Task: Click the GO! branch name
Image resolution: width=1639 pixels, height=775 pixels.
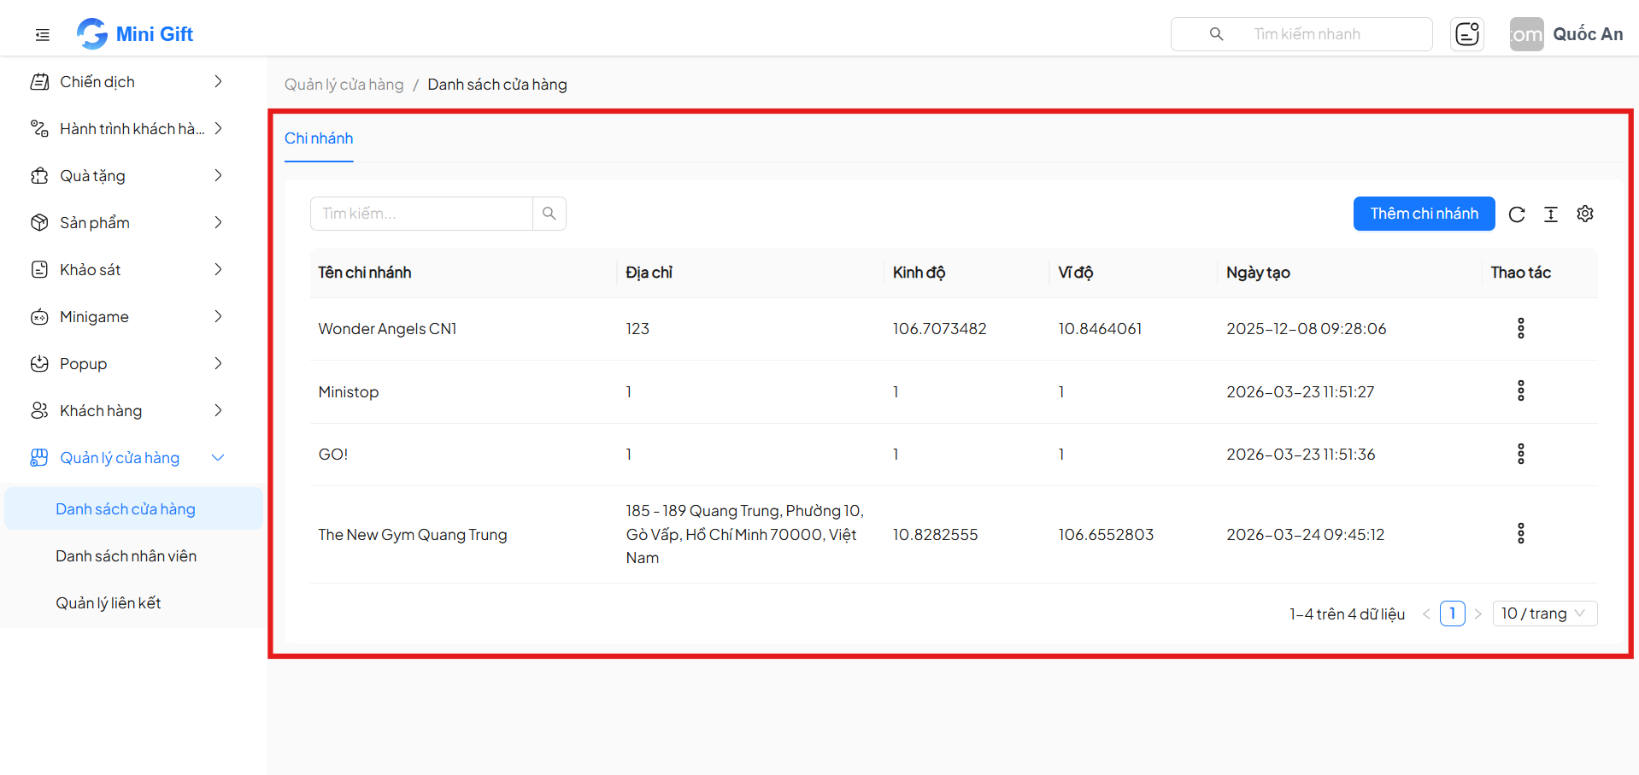Action: (x=333, y=455)
